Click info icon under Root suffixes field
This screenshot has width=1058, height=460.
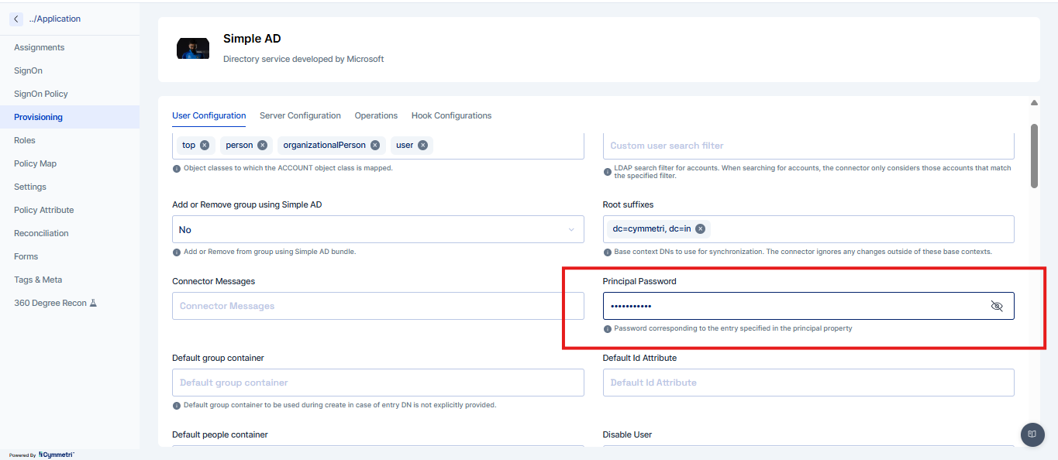(x=608, y=252)
